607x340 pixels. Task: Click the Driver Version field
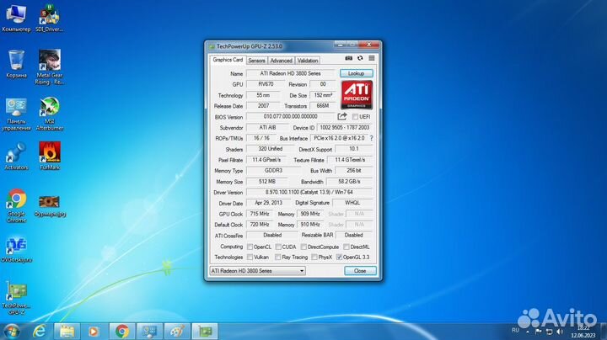pos(309,192)
